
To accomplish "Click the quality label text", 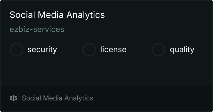I will (x=182, y=50).
